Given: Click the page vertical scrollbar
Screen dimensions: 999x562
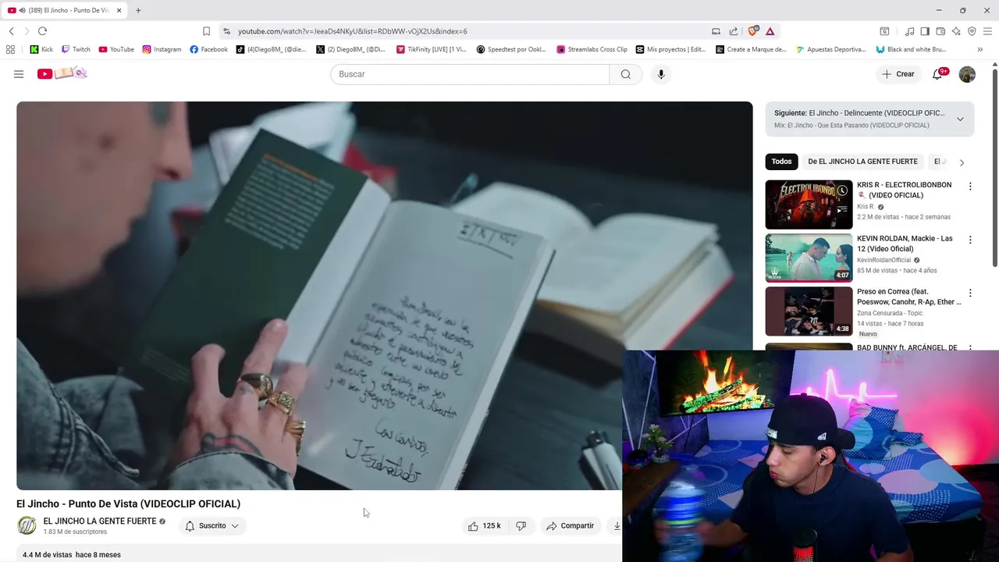Looking at the screenshot, I should 995,168.
